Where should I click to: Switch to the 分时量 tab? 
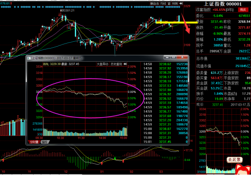pyautogui.click(x=34, y=142)
